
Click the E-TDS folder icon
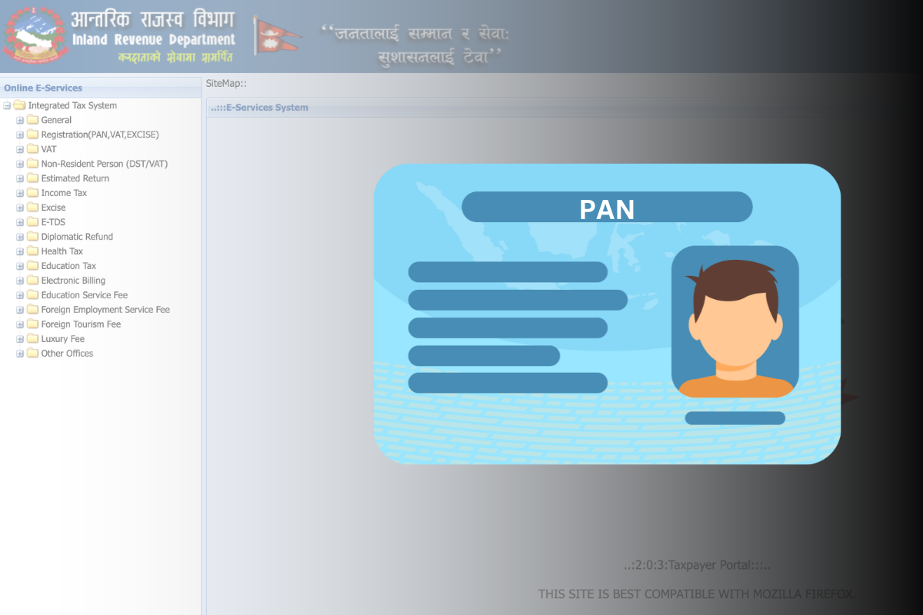tap(32, 221)
